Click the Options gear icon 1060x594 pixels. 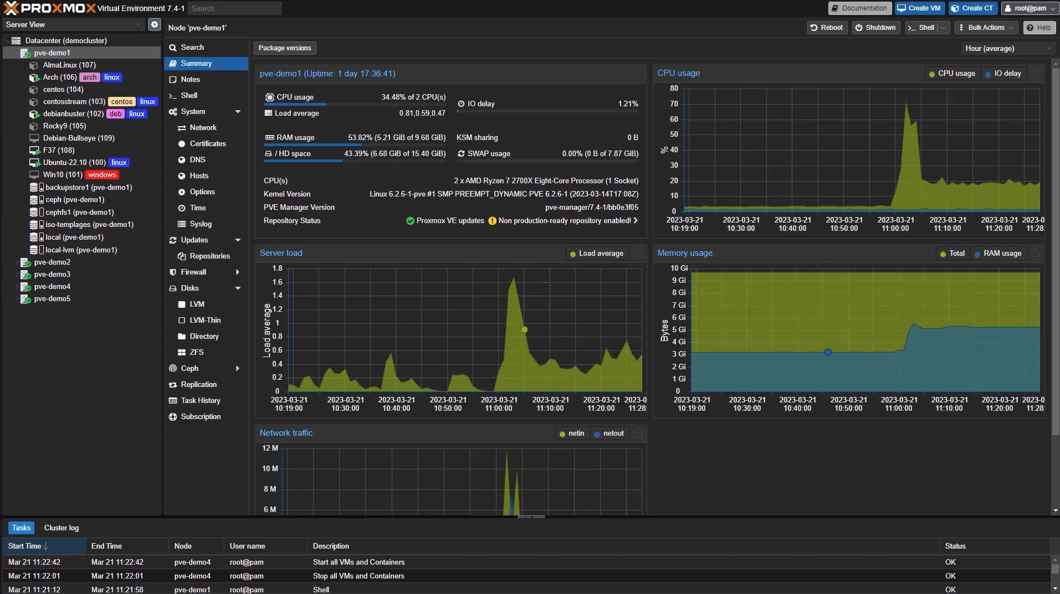pos(182,192)
